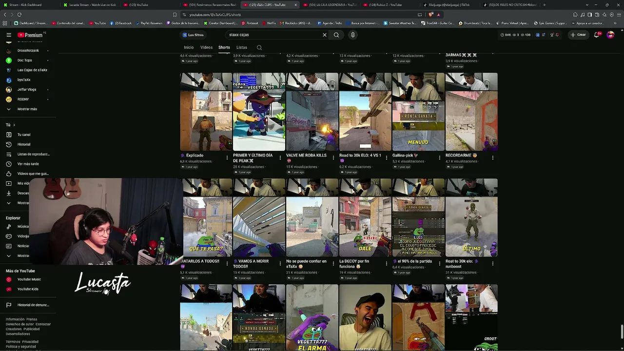Image resolution: width=624 pixels, height=351 pixels.
Task: Open the Listas channel tab
Action: tap(242, 47)
